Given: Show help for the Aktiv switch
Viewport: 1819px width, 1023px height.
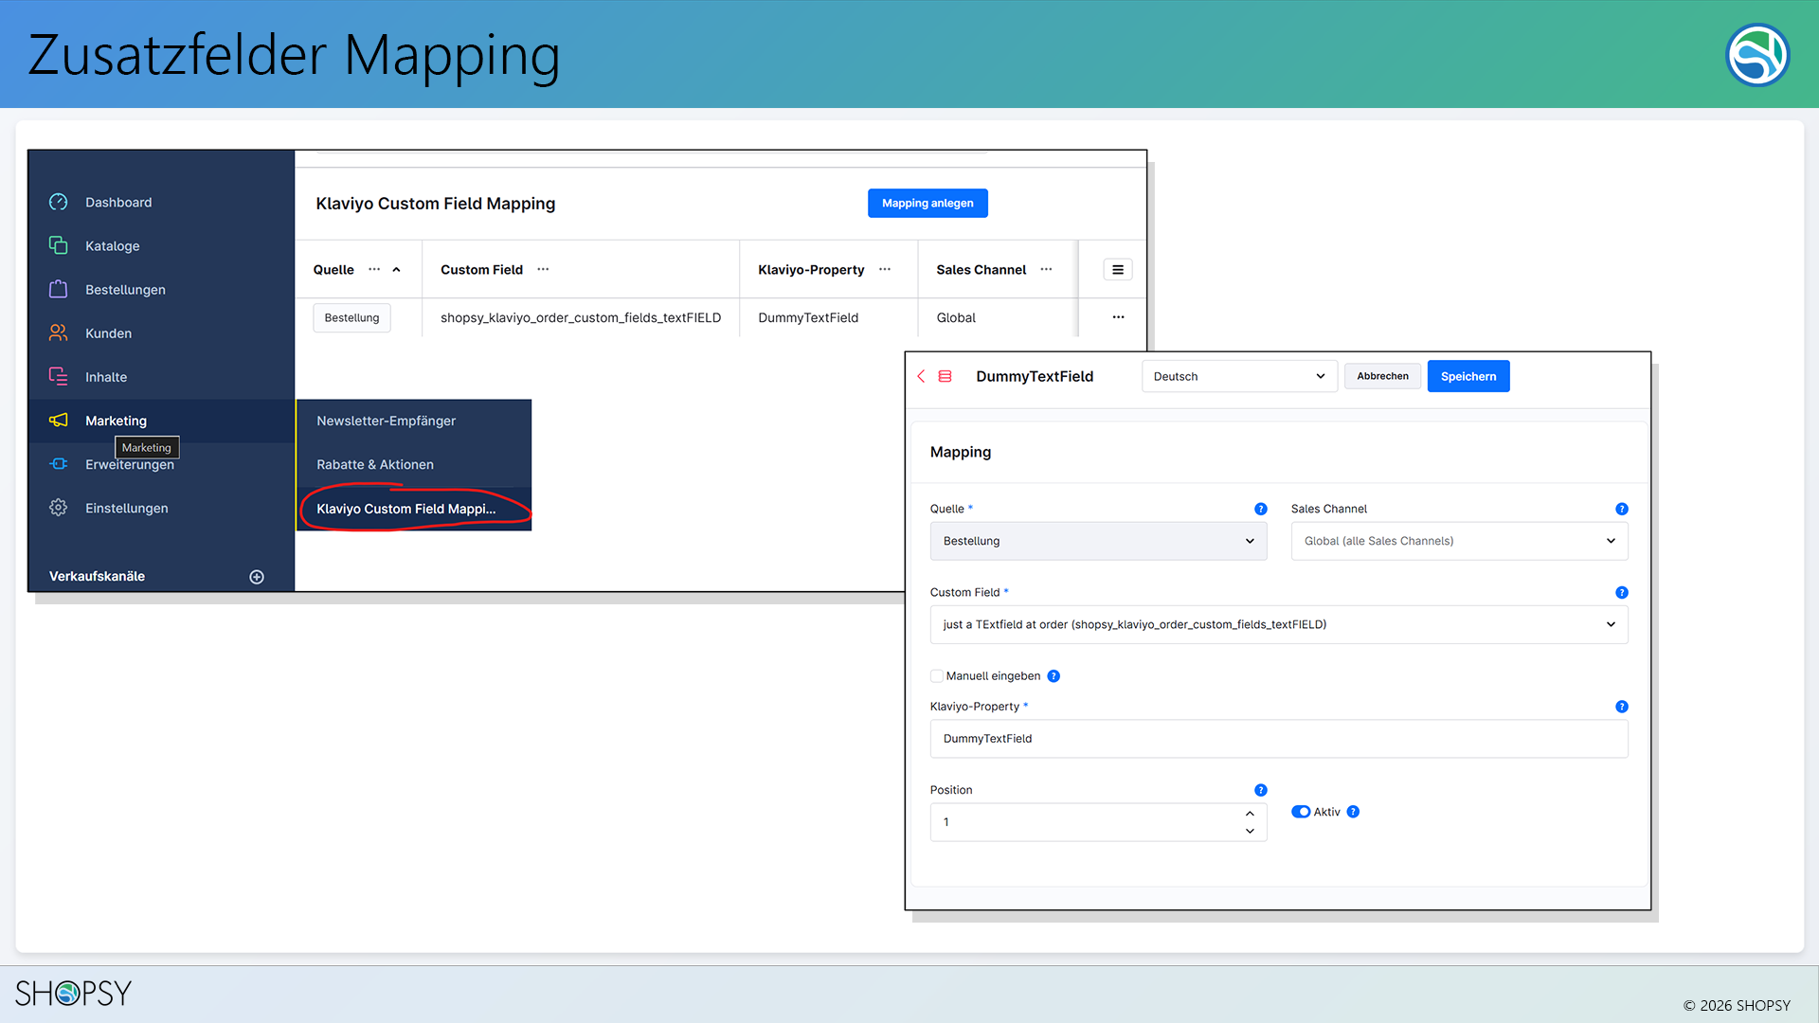Looking at the screenshot, I should click(1353, 812).
